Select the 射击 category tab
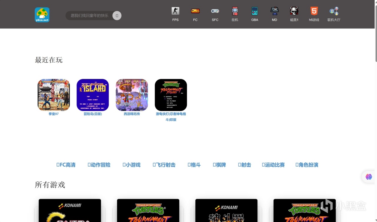 [244, 165]
